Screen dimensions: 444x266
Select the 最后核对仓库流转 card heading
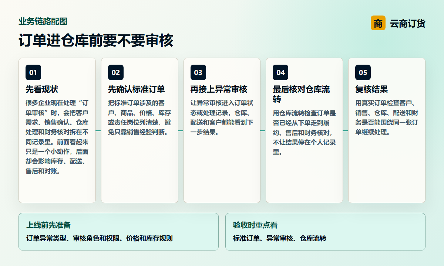click(x=301, y=94)
